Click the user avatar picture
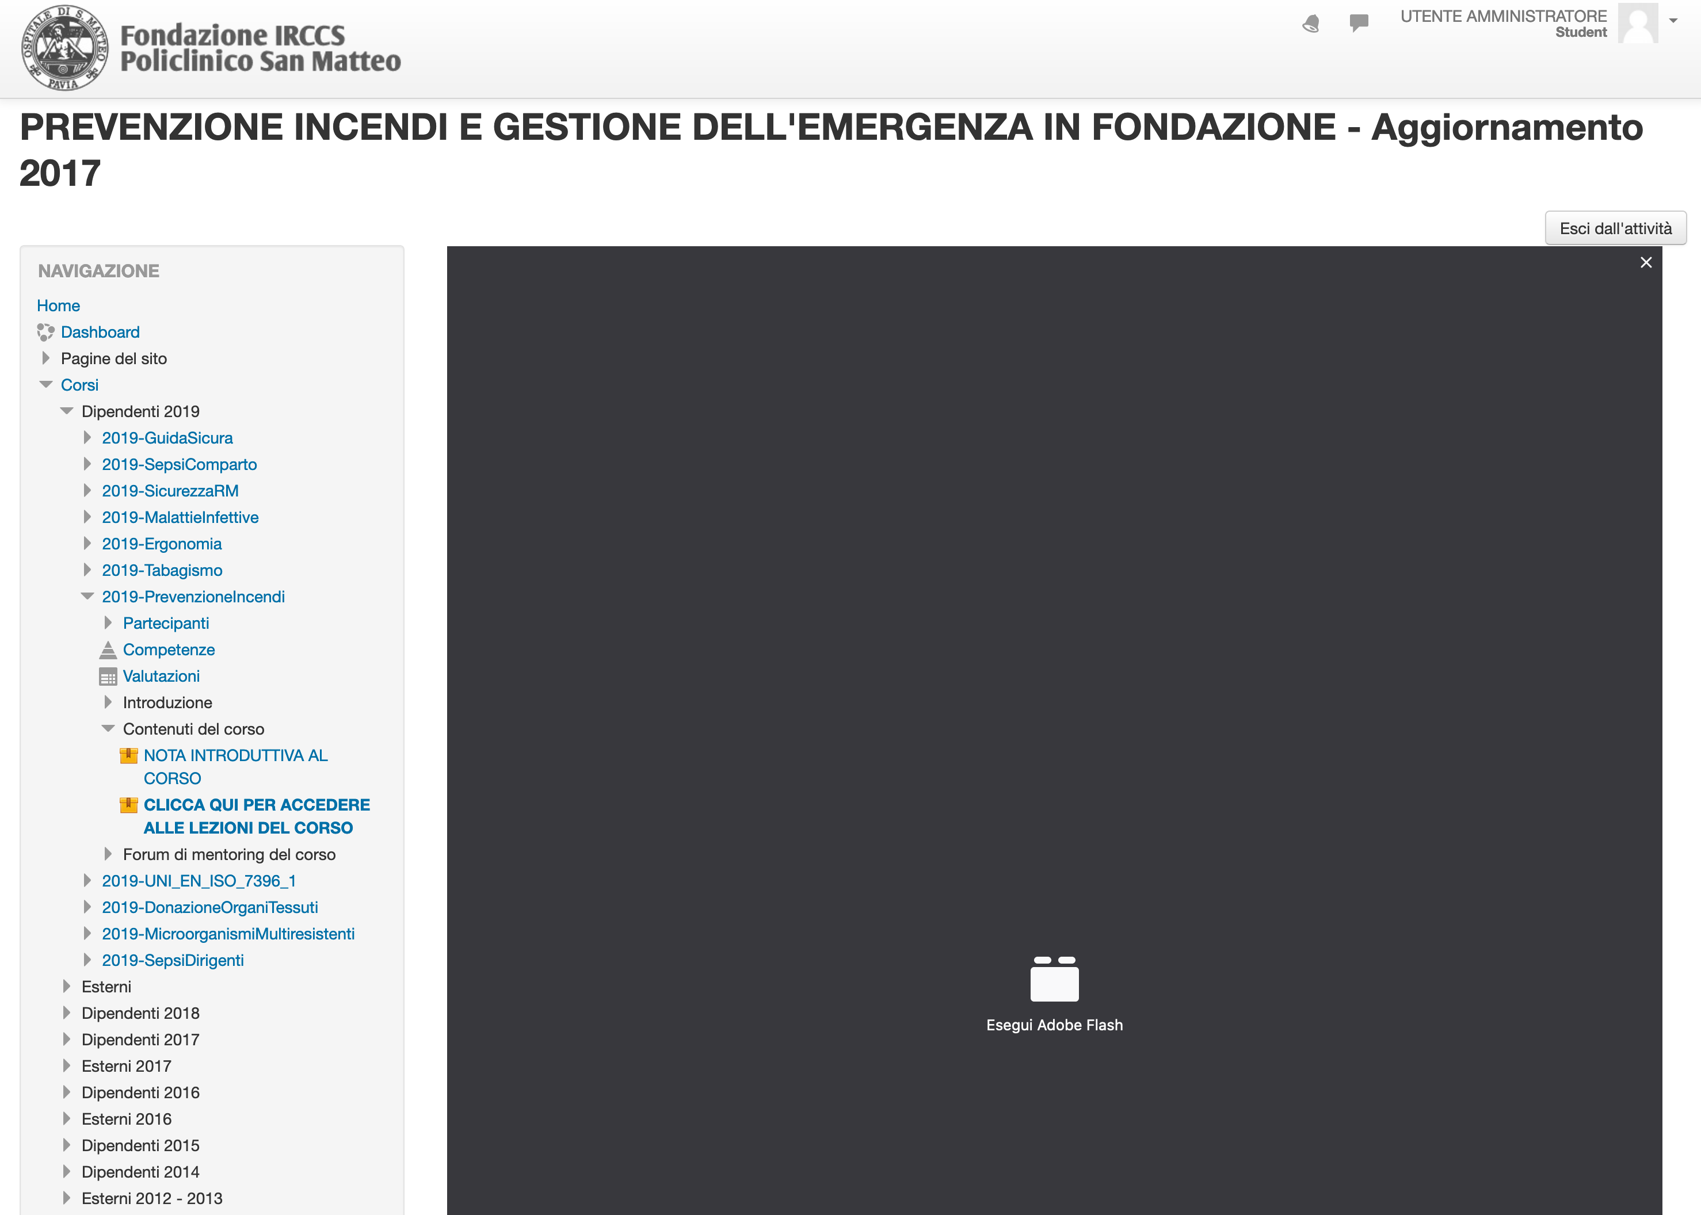The width and height of the screenshot is (1701, 1215). coord(1637,23)
